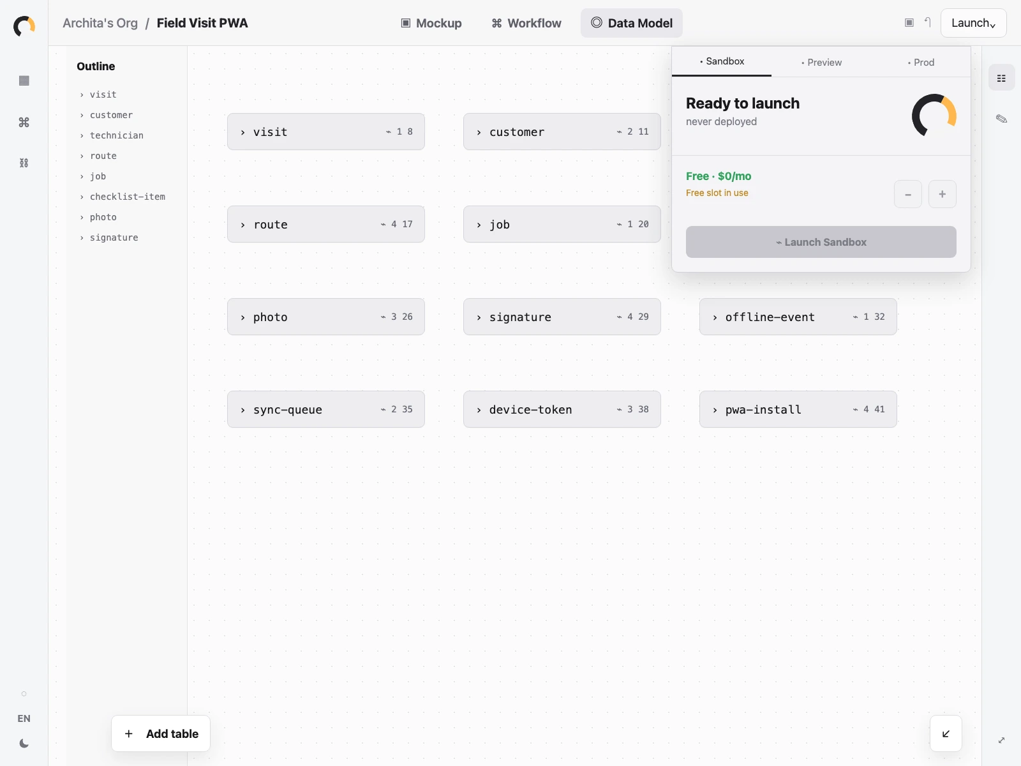The image size is (1021, 766).
Task: Select the device-token table name
Action: point(531,410)
